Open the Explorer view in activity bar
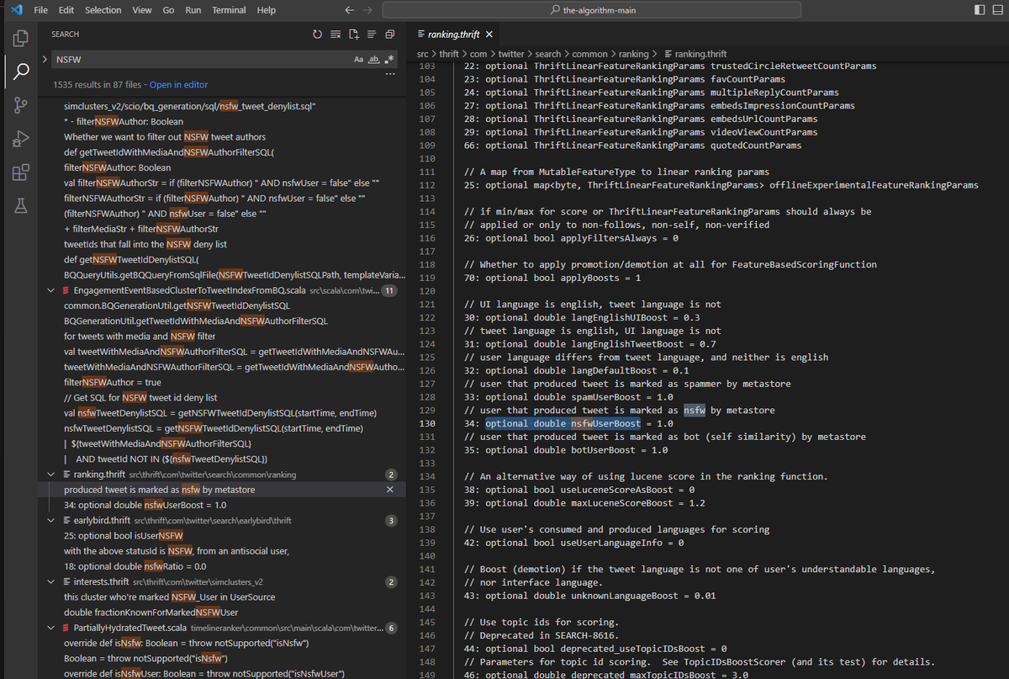Image resolution: width=1009 pixels, height=679 pixels. click(21, 38)
